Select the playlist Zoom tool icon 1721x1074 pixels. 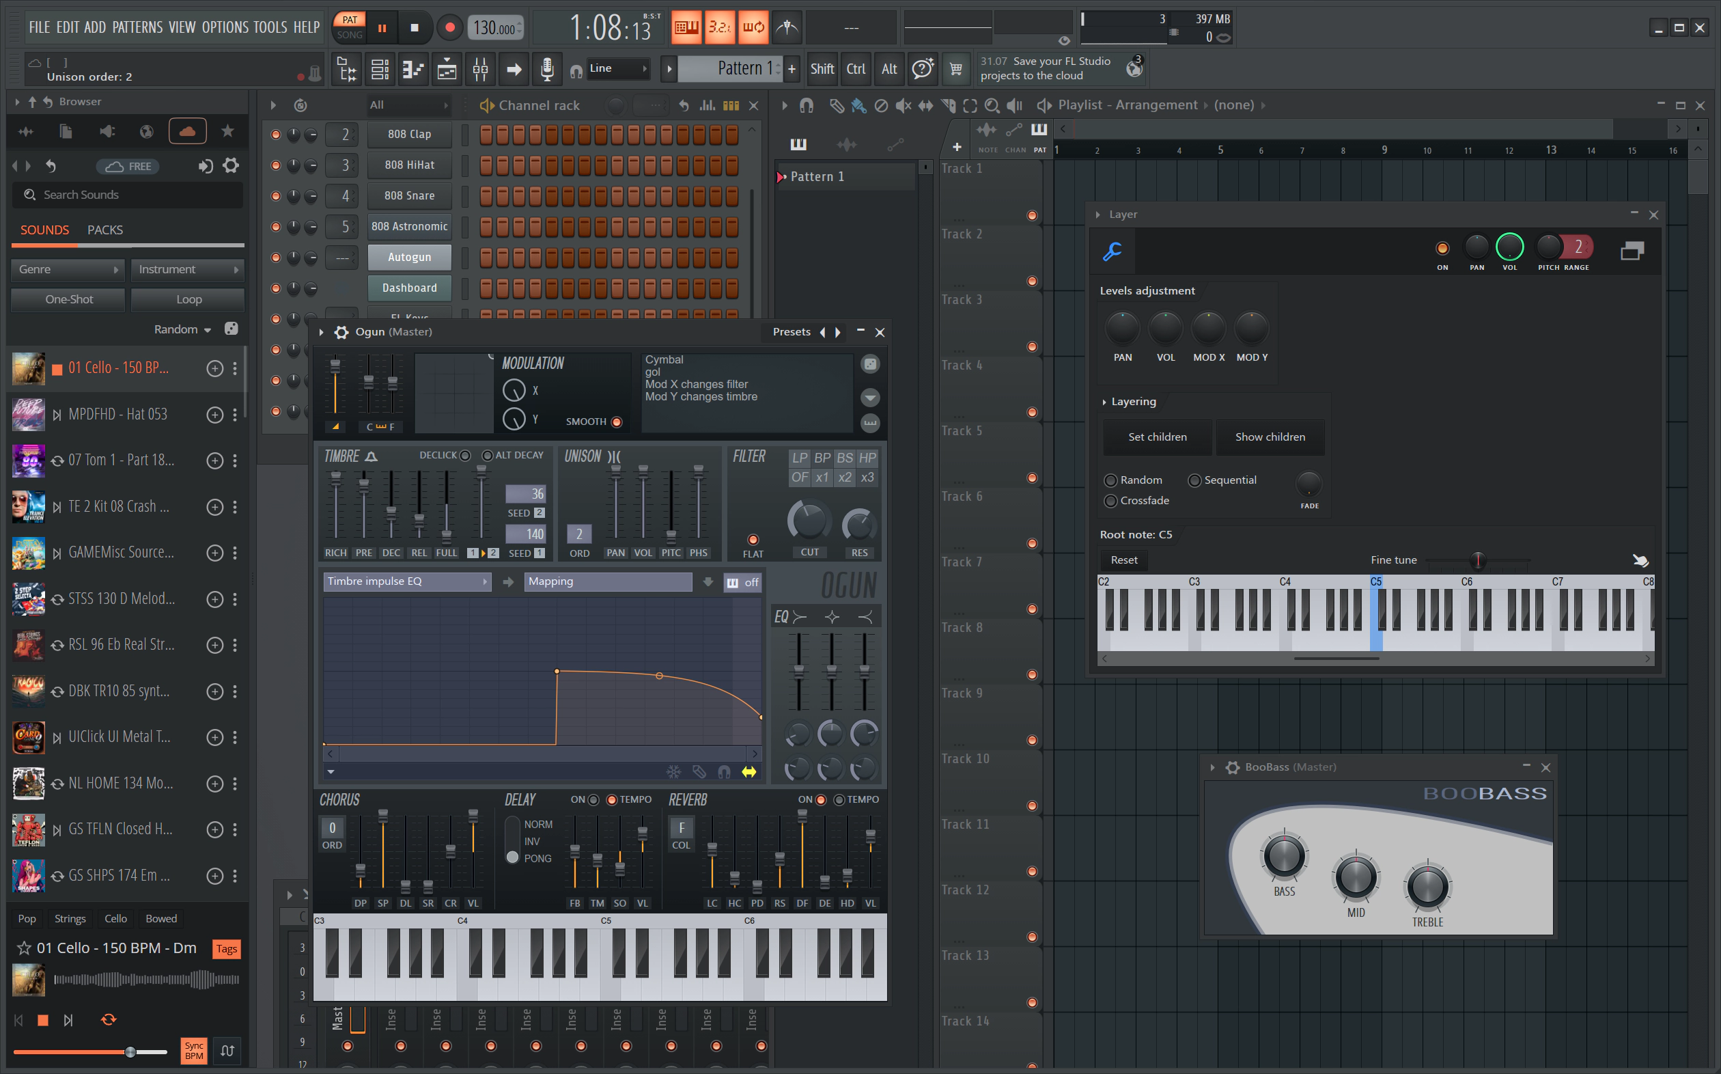click(992, 105)
